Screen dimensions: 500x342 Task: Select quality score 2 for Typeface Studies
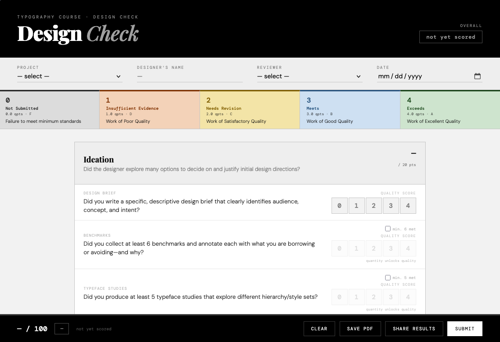[374, 297]
